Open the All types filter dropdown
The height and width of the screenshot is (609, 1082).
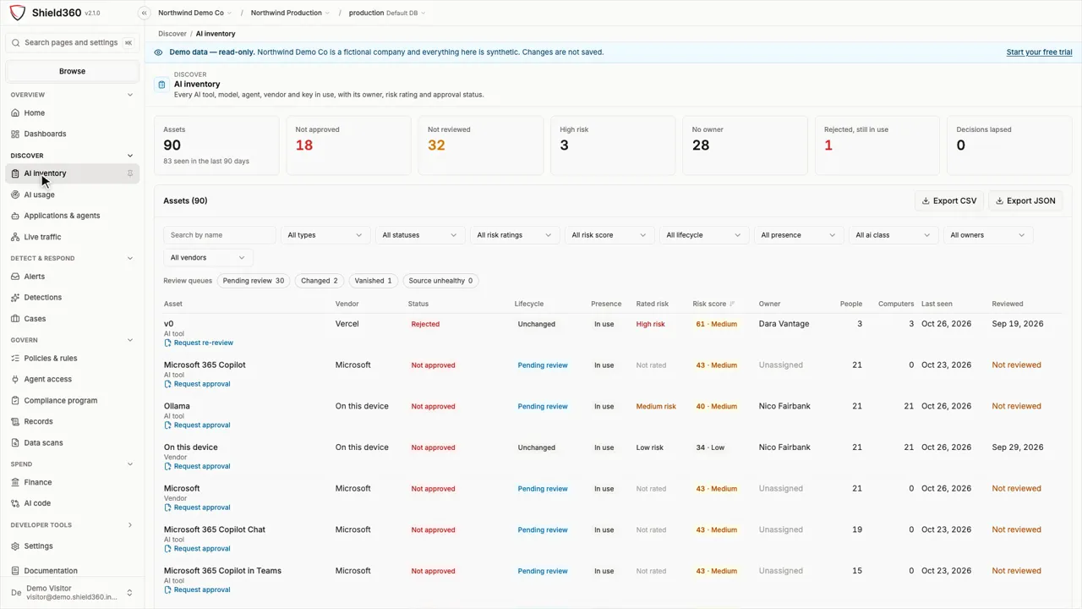[325, 235]
